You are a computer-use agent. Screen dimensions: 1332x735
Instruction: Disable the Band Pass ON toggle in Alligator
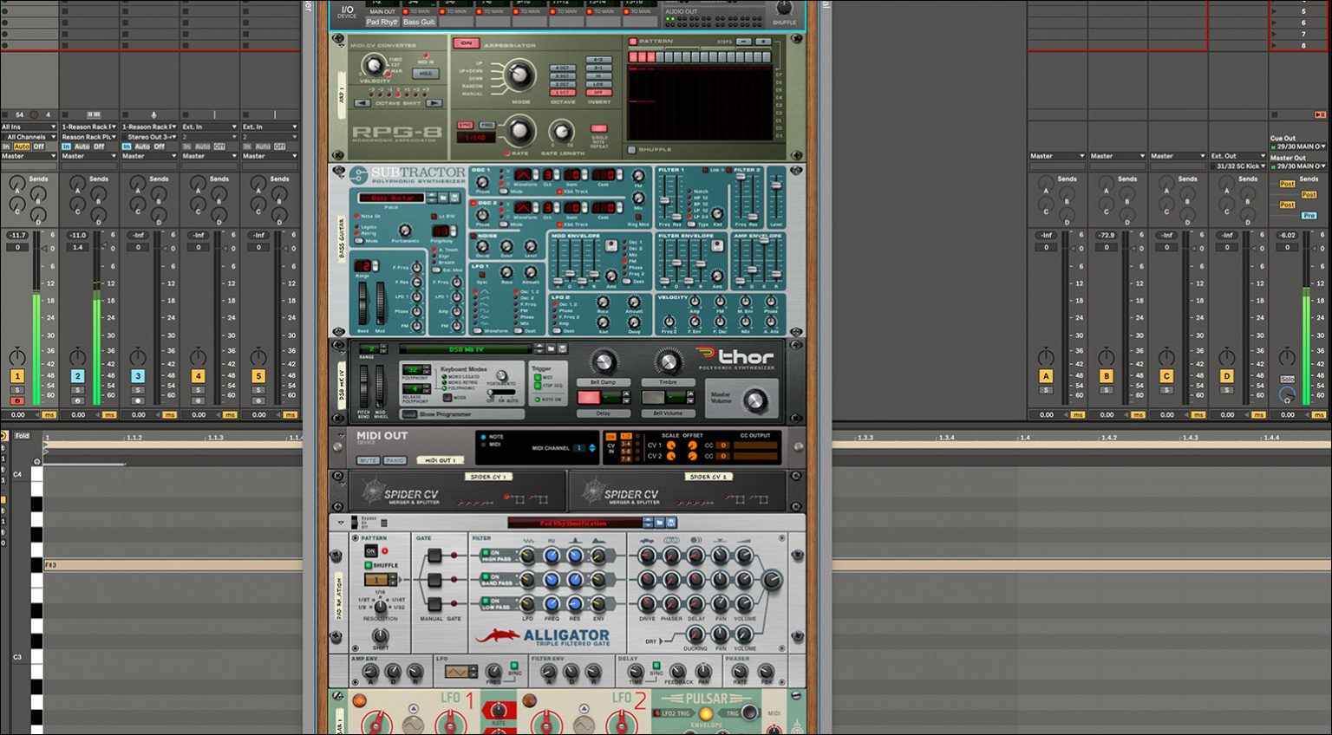(487, 576)
